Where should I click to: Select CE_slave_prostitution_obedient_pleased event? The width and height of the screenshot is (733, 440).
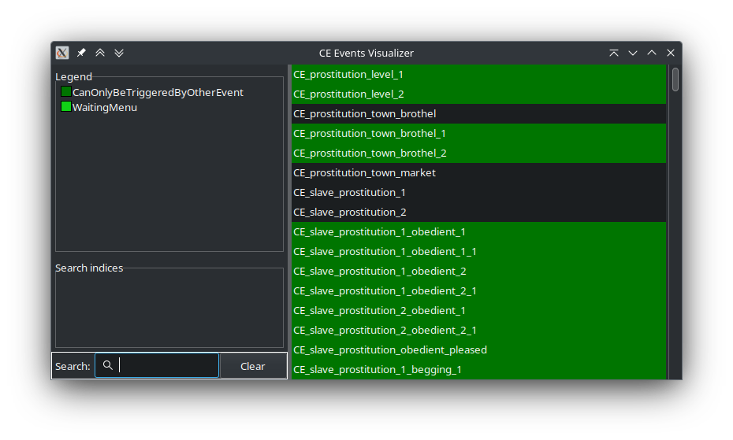(390, 349)
